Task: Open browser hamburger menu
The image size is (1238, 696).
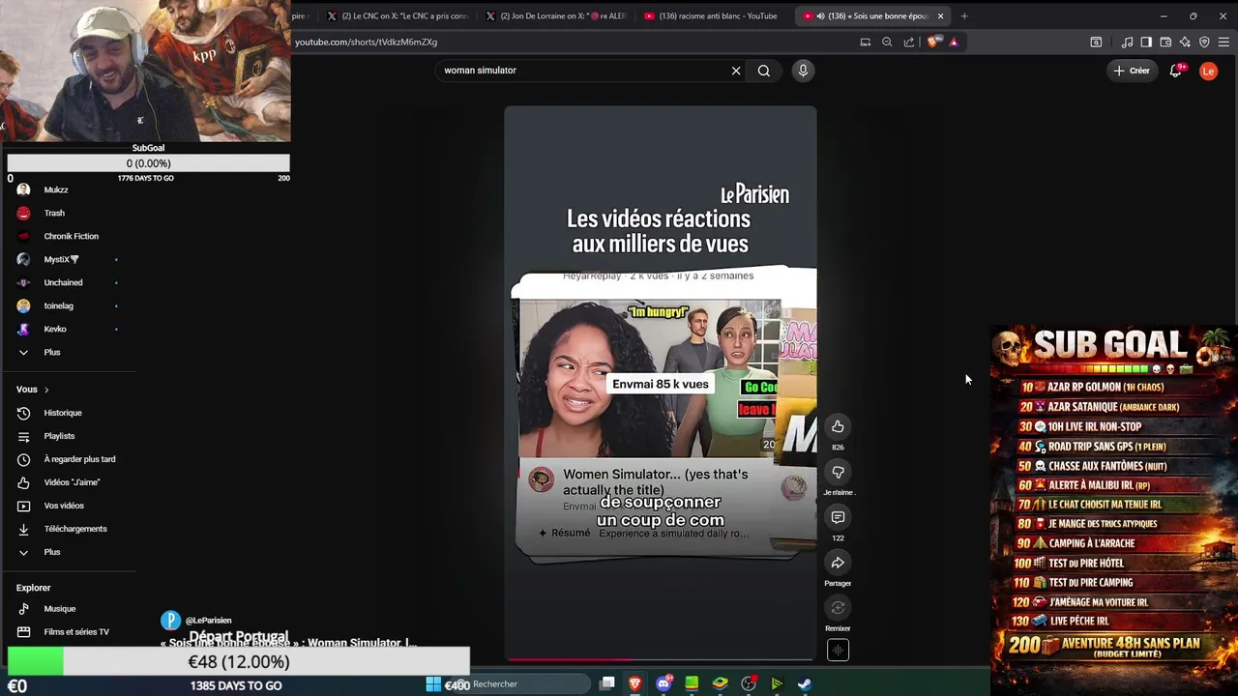Action: (1223, 42)
